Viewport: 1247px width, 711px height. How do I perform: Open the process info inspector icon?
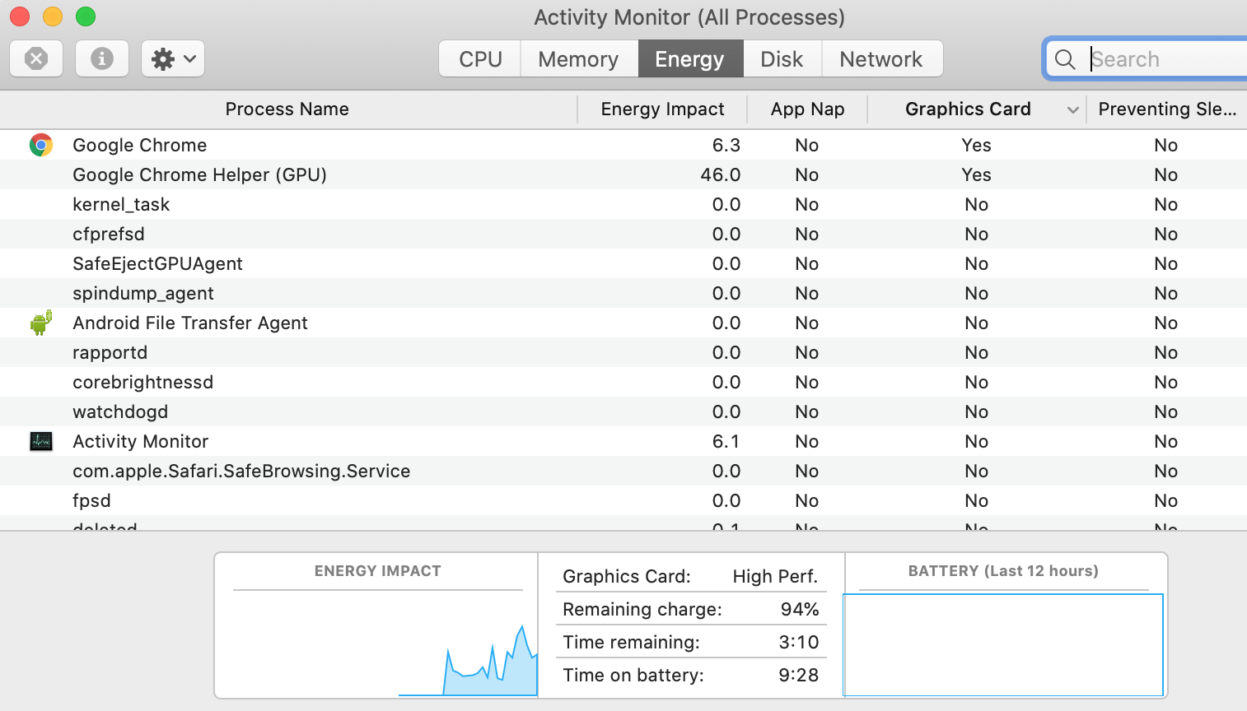click(x=102, y=59)
